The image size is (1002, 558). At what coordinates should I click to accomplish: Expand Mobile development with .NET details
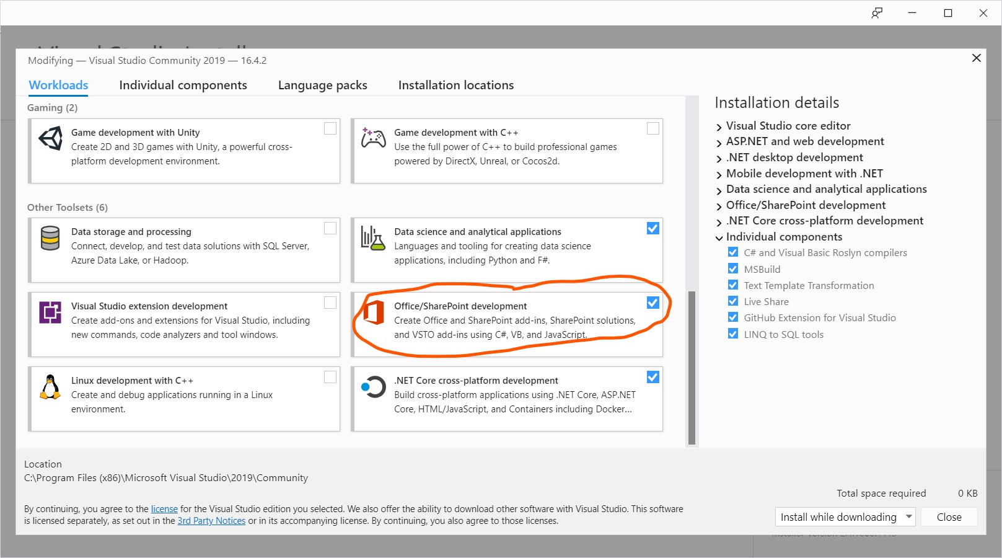click(719, 174)
